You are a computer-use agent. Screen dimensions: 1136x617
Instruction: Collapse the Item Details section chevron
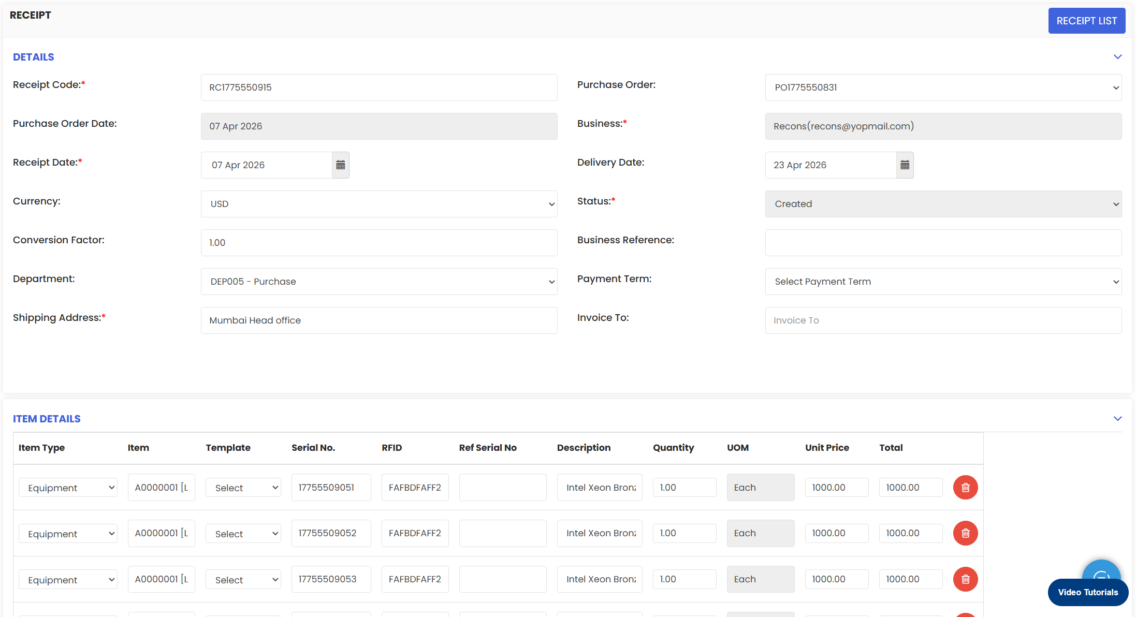pyautogui.click(x=1117, y=419)
